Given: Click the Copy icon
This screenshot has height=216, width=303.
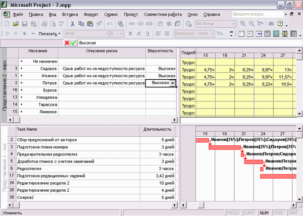Looking at the screenshot, I should click(81, 24).
